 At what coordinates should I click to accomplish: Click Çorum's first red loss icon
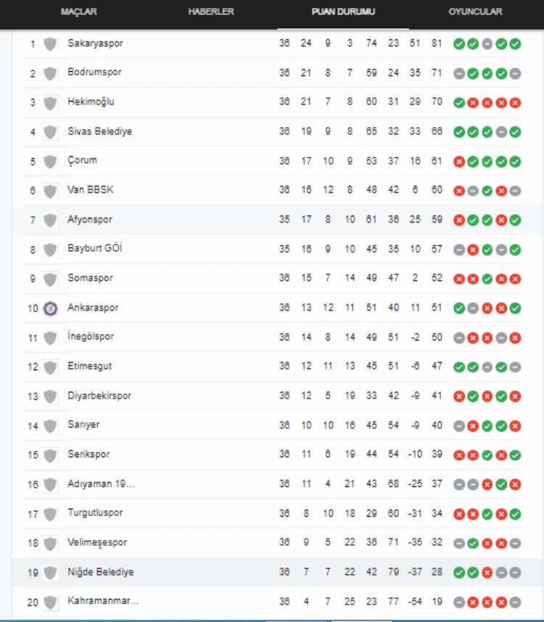pos(458,161)
